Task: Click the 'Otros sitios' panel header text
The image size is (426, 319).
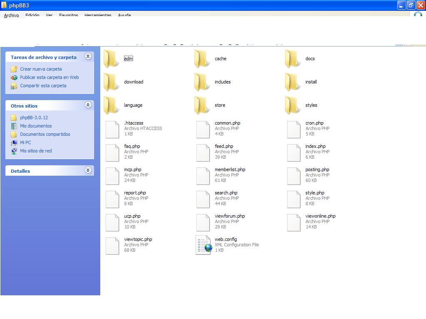Action: pyautogui.click(x=24, y=106)
